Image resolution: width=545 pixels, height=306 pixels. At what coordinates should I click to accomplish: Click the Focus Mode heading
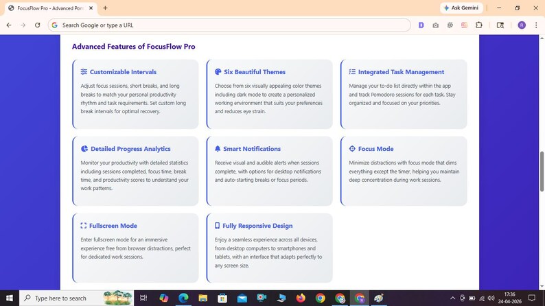click(x=375, y=149)
